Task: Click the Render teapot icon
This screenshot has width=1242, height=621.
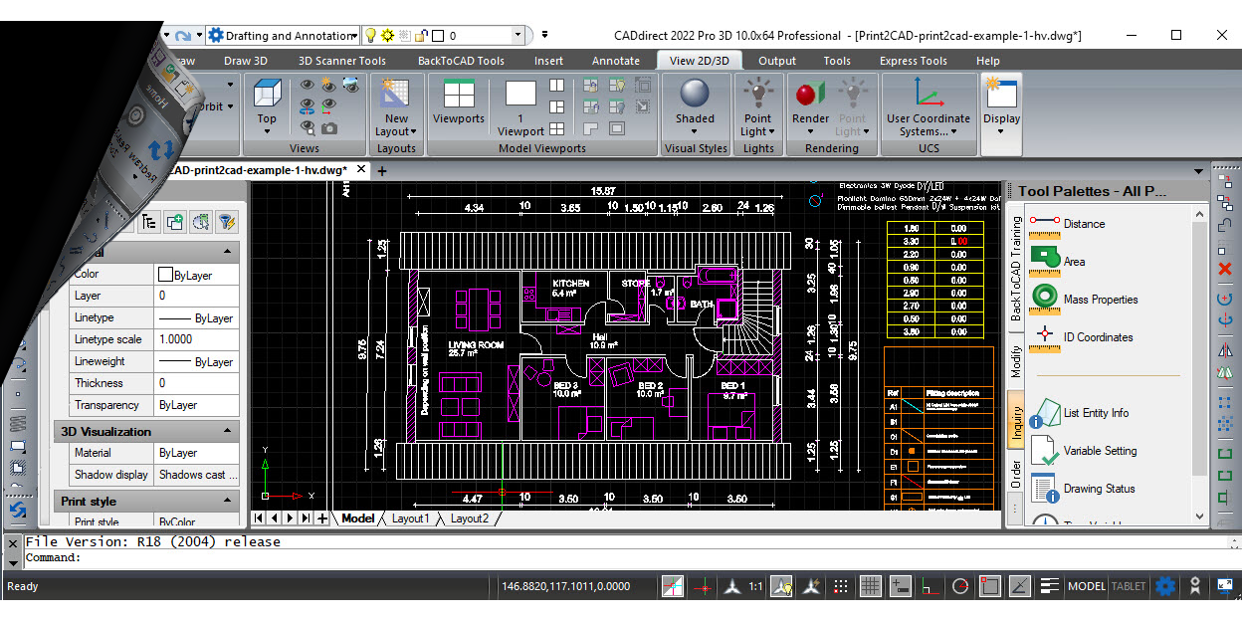Action: 810,95
